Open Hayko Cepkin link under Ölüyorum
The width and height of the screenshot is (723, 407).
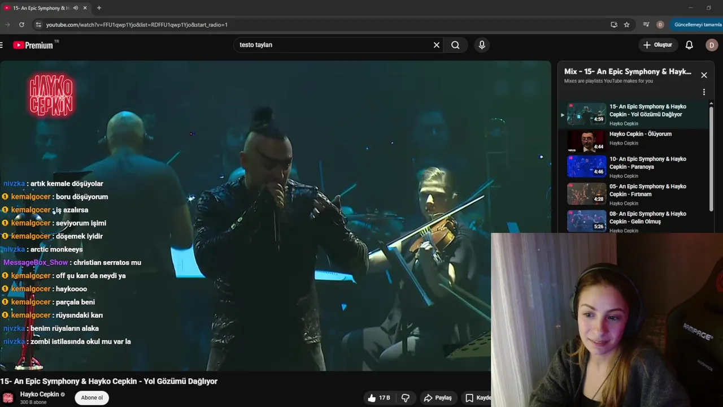(624, 143)
